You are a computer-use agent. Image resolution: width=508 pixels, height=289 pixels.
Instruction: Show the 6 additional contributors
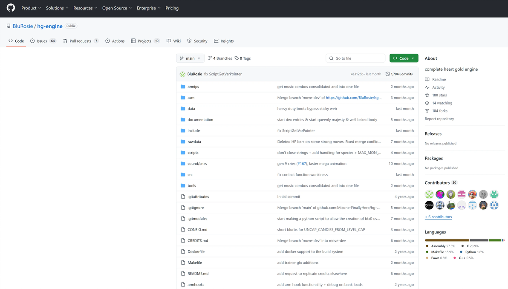coord(439,217)
